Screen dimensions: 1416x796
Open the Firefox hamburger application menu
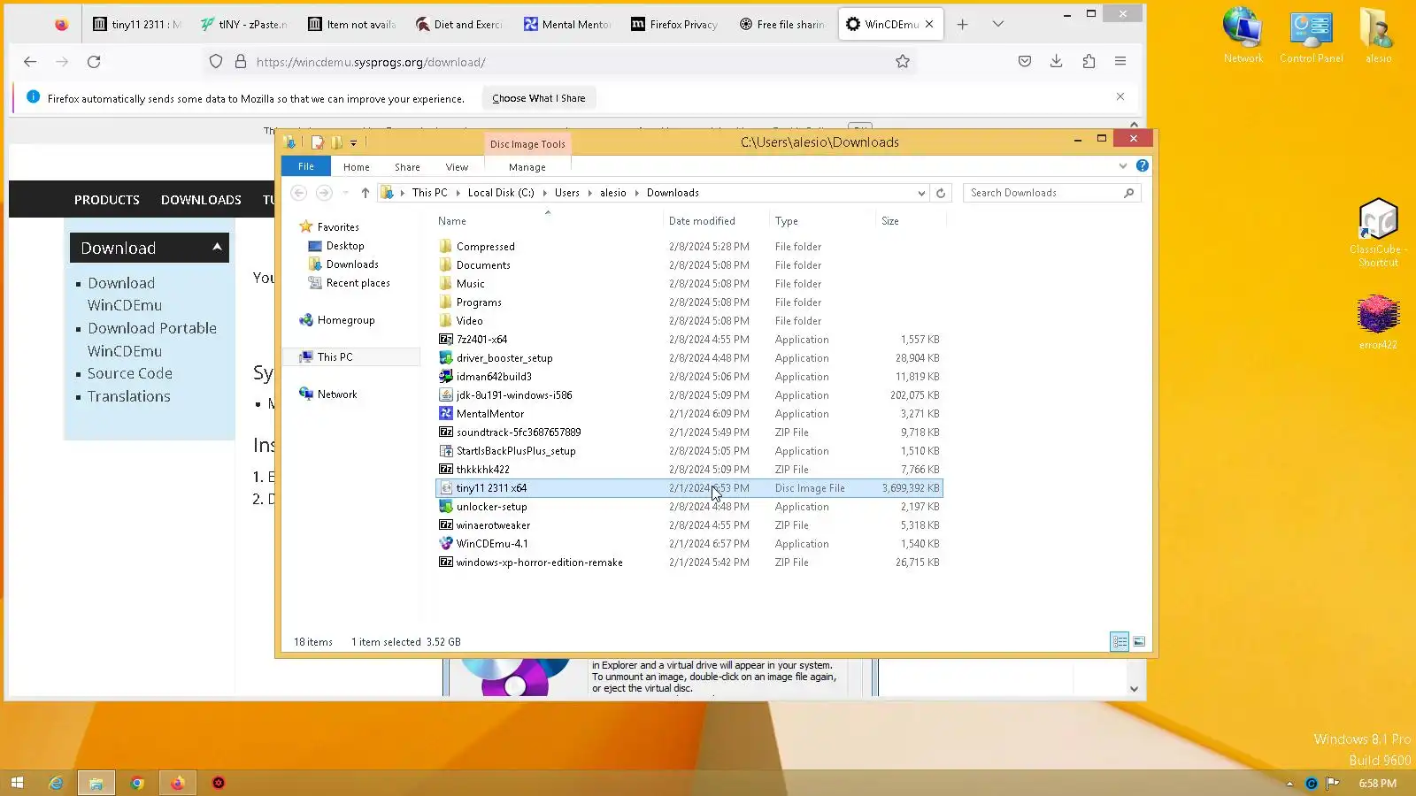click(x=1120, y=62)
